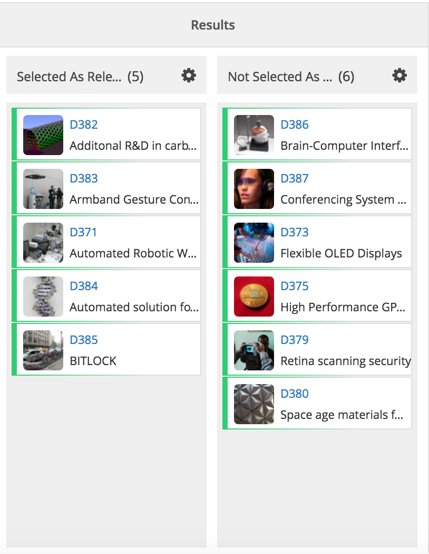Click the street scene thumbnail for D385
The width and height of the screenshot is (429, 554).
point(43,350)
